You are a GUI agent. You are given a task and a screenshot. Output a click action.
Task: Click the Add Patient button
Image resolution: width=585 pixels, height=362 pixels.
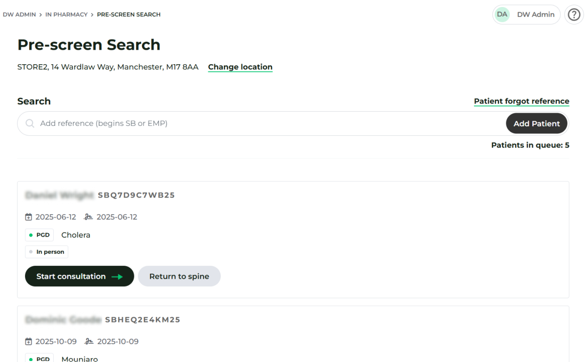coord(536,123)
